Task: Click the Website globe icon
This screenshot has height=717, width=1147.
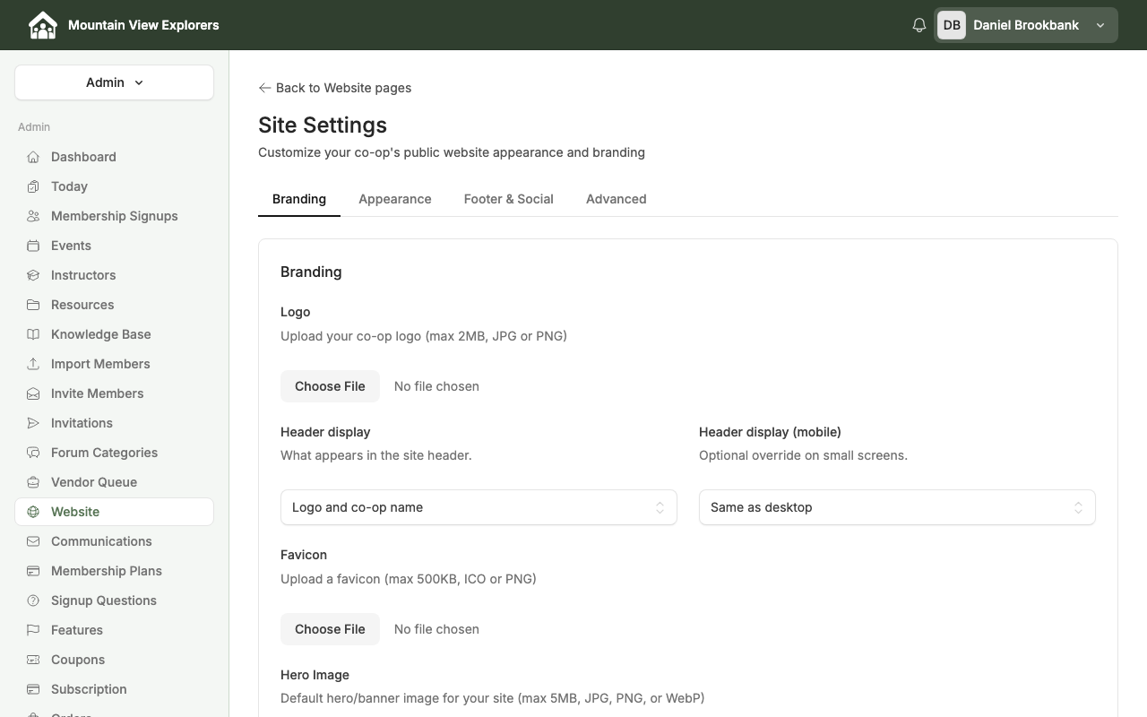Action: point(33,512)
